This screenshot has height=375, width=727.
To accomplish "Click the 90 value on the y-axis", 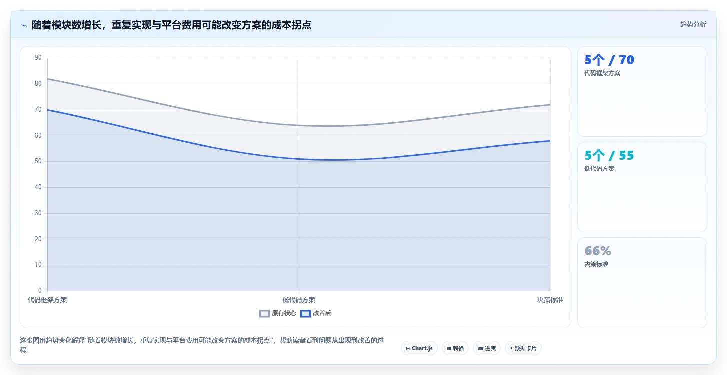I will (x=38, y=58).
